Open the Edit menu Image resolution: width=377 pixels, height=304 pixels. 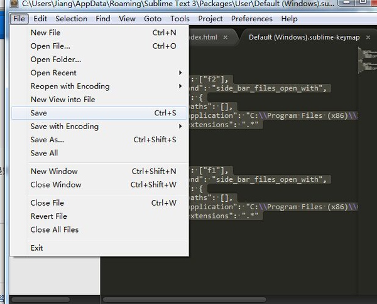(x=40, y=19)
